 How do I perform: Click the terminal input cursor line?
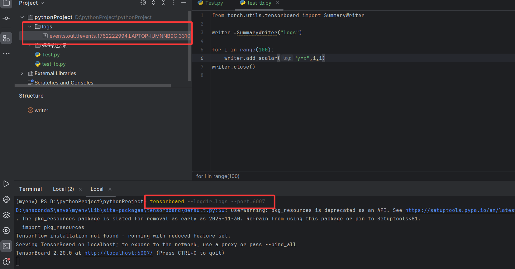18,261
